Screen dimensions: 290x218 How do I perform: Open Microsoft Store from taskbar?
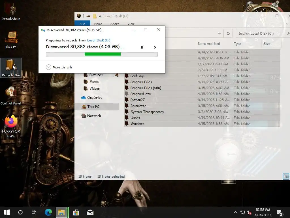[76, 212]
